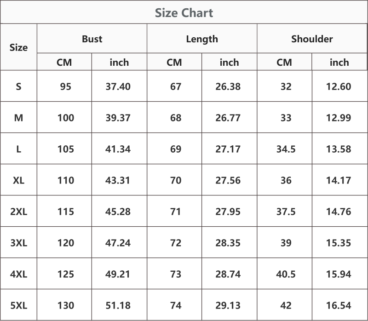
Task: Click shoulder value 34.5 CM
Action: [286, 149]
